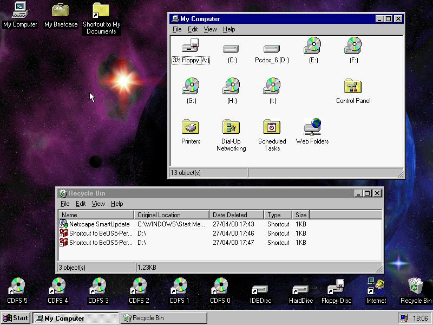Select the Netscape SmartUpdate list entry
This screenshot has width=433, height=325.
coord(99,224)
